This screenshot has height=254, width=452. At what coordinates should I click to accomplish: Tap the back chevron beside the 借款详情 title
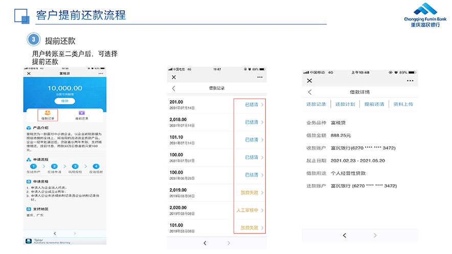click(310, 92)
